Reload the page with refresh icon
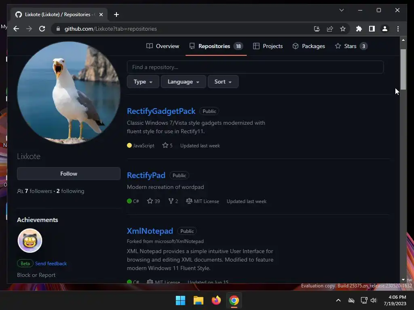Viewport: 414px width, 310px height. pyautogui.click(x=42, y=29)
